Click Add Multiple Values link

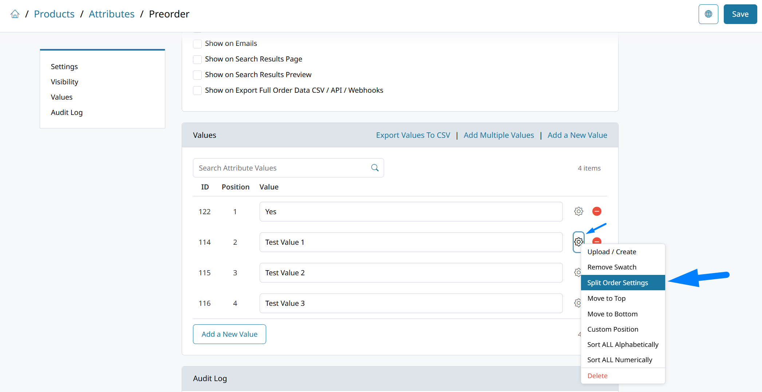coord(499,135)
